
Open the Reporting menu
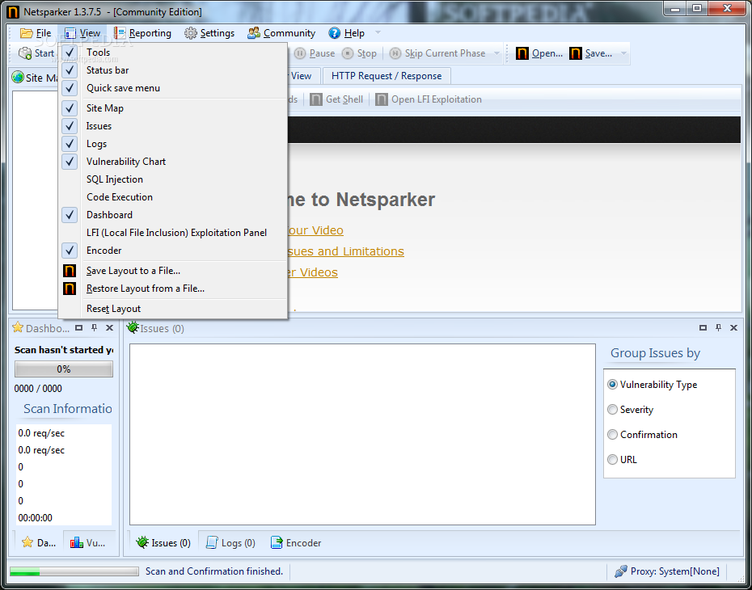coord(142,33)
